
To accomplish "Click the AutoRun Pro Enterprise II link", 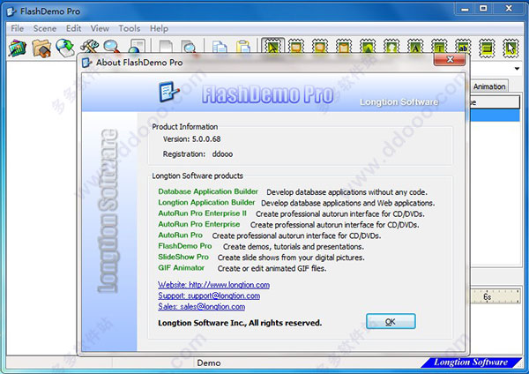I will (203, 213).
